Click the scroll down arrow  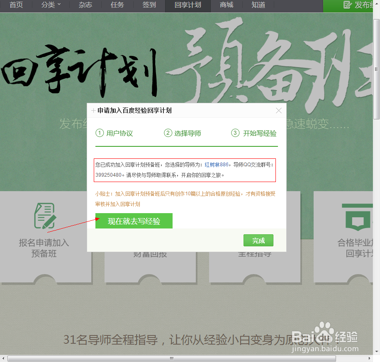pyautogui.click(x=376, y=352)
